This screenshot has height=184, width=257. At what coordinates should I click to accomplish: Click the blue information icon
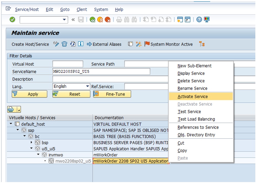(80, 44)
